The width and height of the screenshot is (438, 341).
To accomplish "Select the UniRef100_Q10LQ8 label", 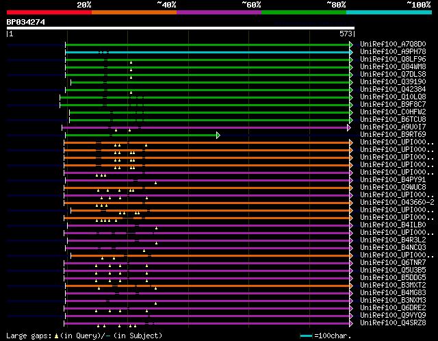I will [393, 97].
